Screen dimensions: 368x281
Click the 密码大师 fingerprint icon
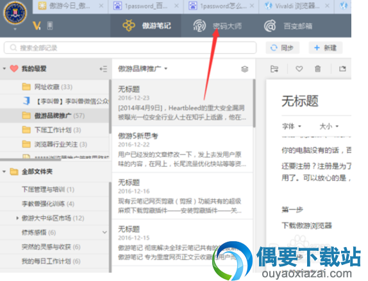pos(199,26)
